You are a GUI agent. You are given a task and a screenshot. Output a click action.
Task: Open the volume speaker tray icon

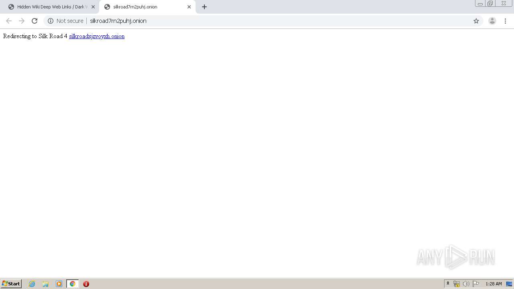(466, 284)
